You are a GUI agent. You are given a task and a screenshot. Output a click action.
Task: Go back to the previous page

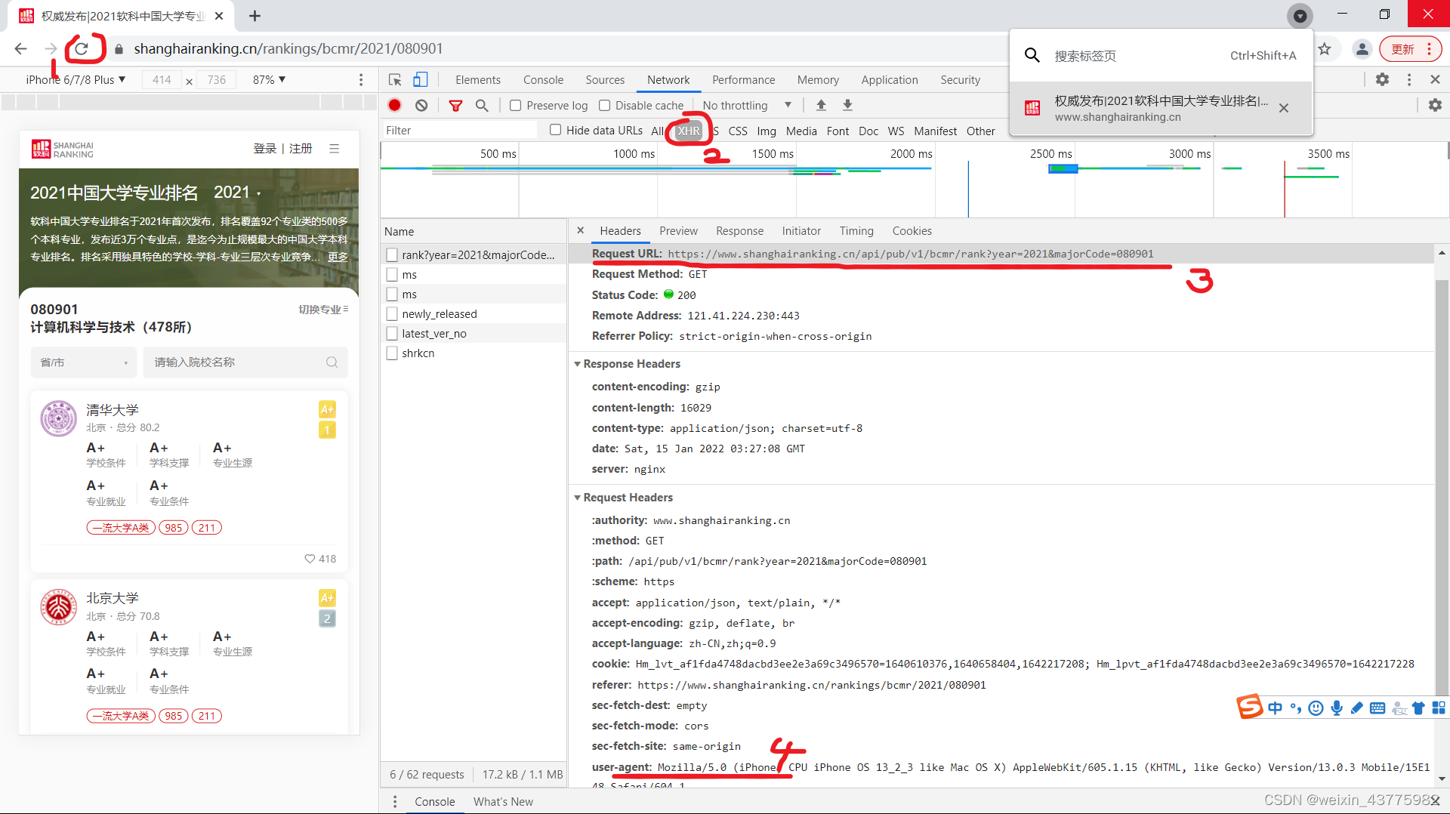pos(21,49)
